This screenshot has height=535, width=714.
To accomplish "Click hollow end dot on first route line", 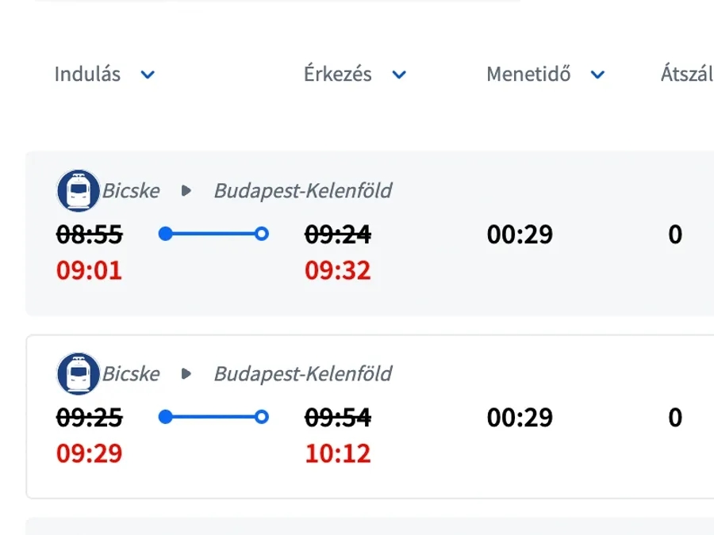I will click(262, 234).
